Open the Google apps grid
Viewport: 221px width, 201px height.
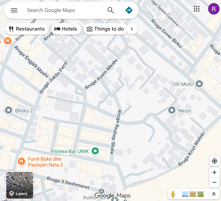coord(197,9)
